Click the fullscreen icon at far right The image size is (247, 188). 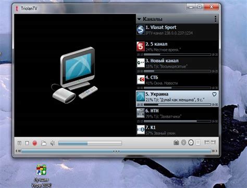click(x=213, y=143)
